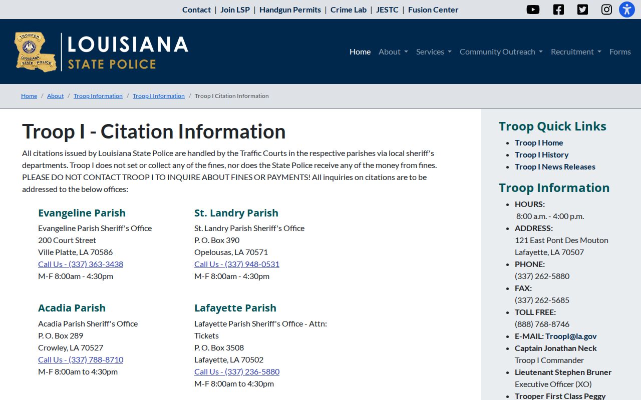Open the Troop I Information breadcrumb
Screen dimensions: 641x400
pyautogui.click(x=159, y=96)
